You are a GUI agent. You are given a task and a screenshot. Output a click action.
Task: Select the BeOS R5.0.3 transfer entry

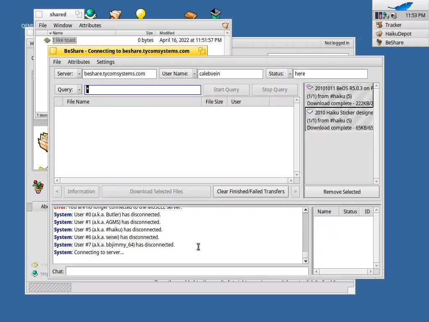click(339, 95)
